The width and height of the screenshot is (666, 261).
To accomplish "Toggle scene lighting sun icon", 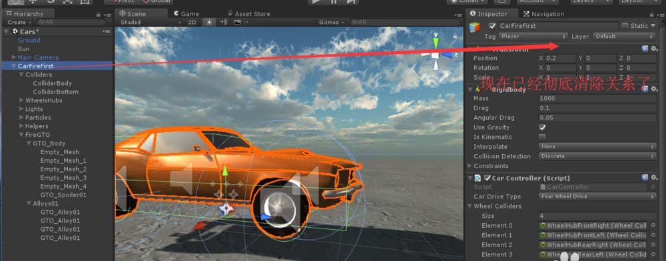I will click(x=208, y=23).
